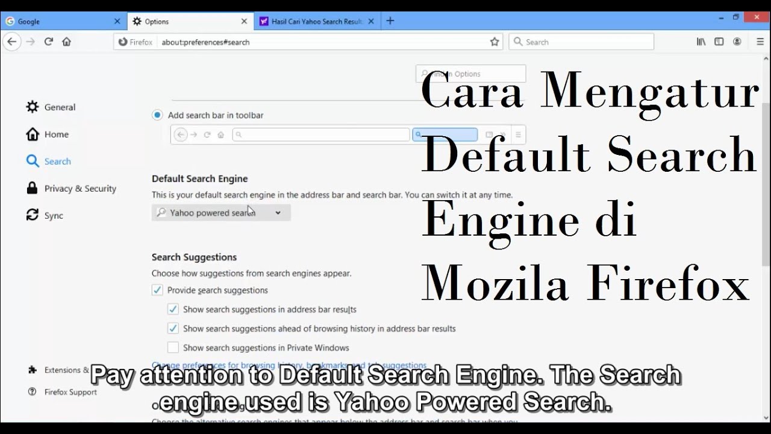The height and width of the screenshot is (434, 771).
Task: Open the Firefox Account icon
Action: pyautogui.click(x=737, y=42)
